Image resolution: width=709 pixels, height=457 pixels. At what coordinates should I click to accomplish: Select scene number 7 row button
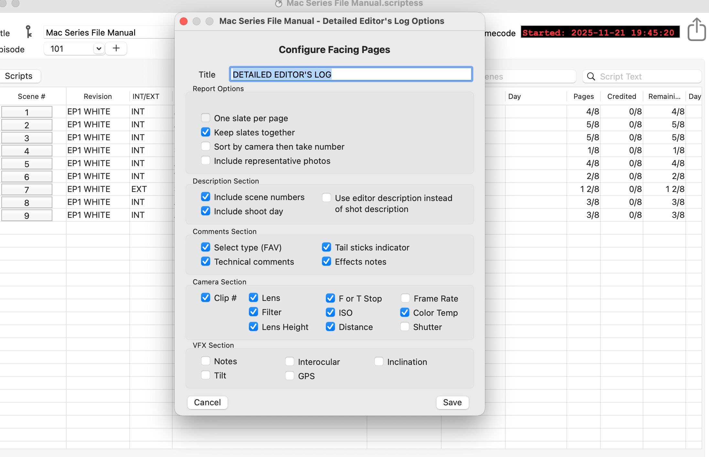[27, 190]
